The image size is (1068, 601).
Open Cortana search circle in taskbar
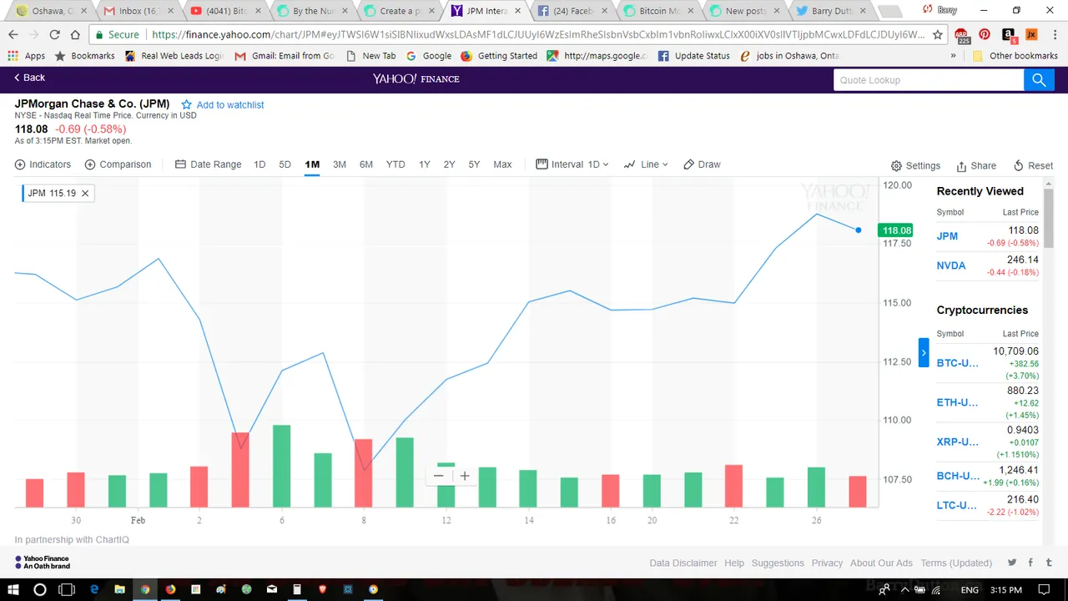39,589
